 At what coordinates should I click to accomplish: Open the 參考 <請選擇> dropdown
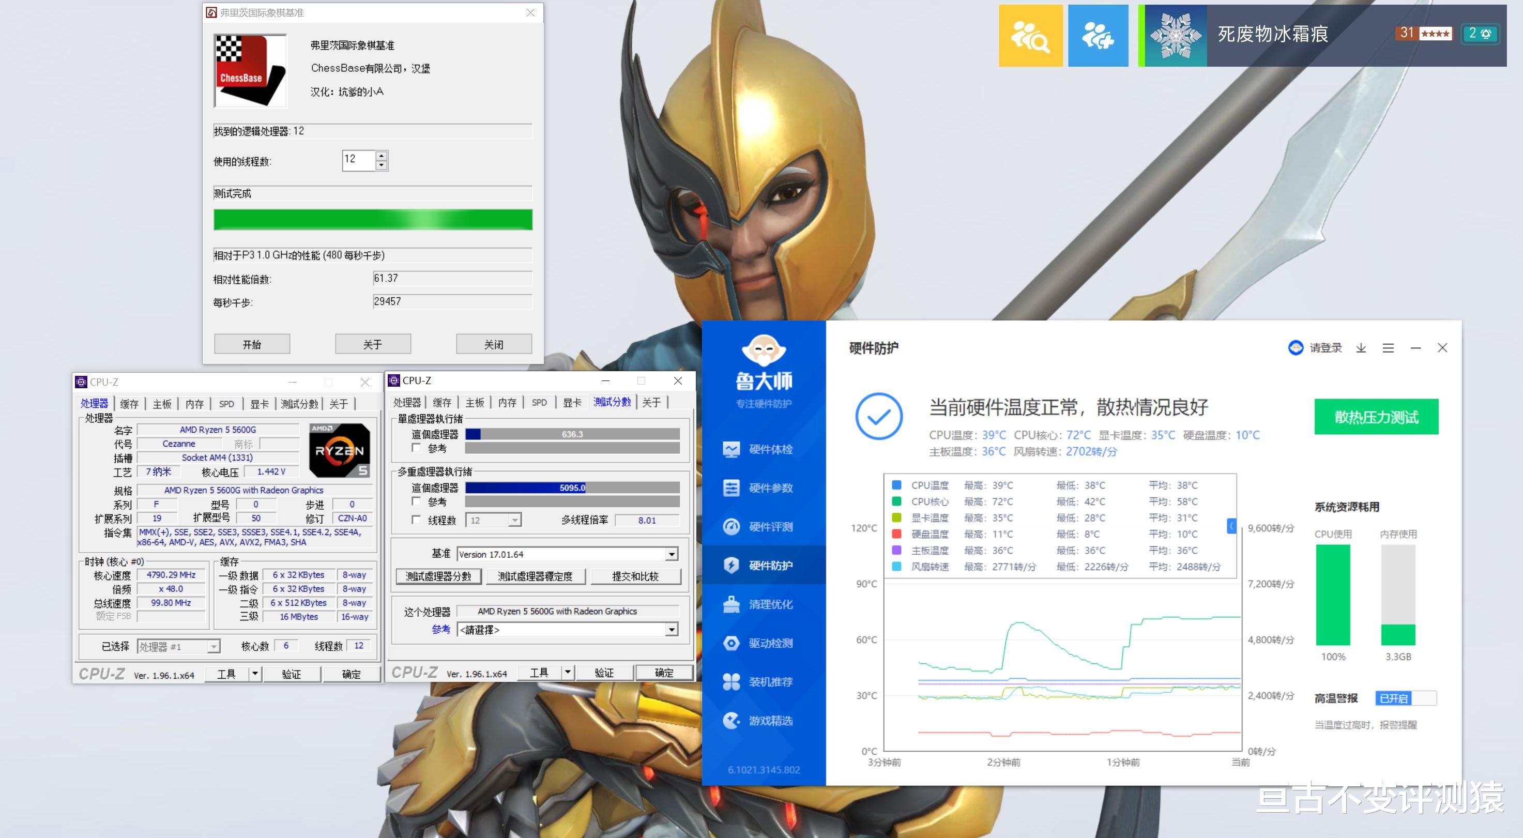[672, 630]
